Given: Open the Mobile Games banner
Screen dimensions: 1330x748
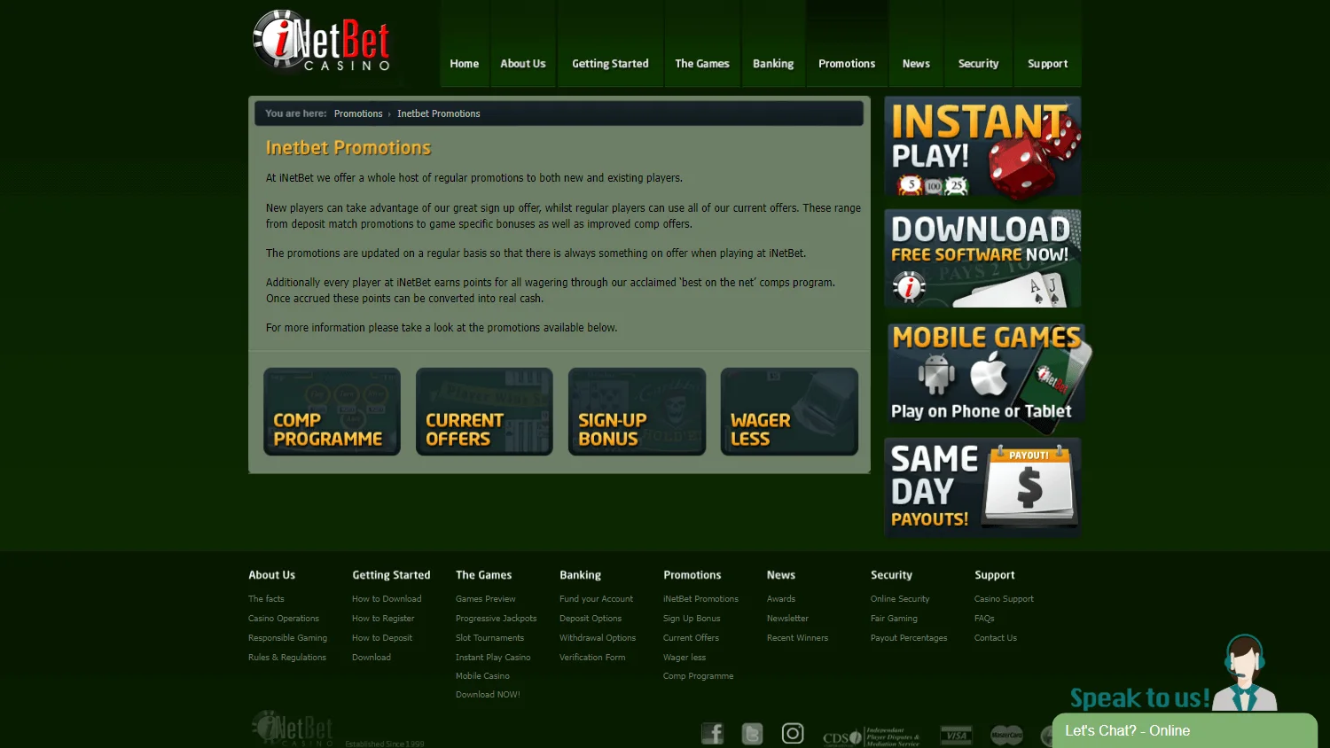Looking at the screenshot, I should click(x=987, y=376).
